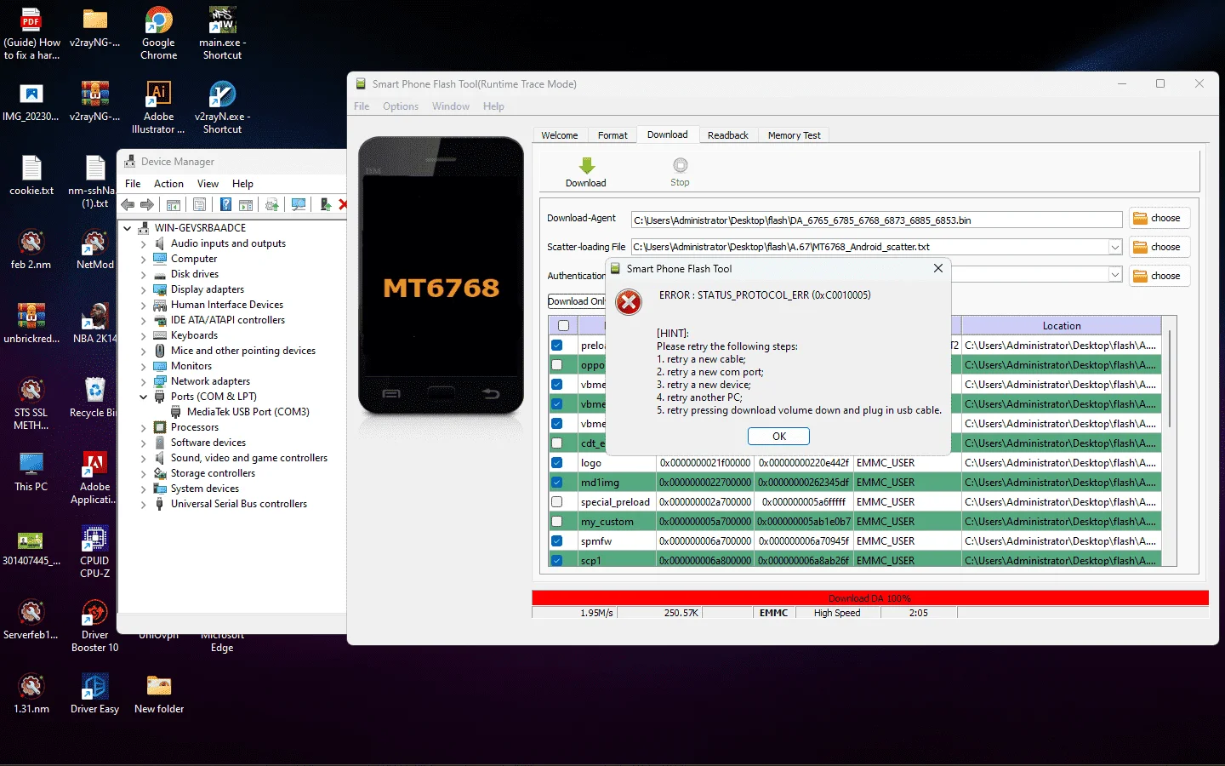
Task: Check the special_preload partition checkbox
Action: point(557,502)
